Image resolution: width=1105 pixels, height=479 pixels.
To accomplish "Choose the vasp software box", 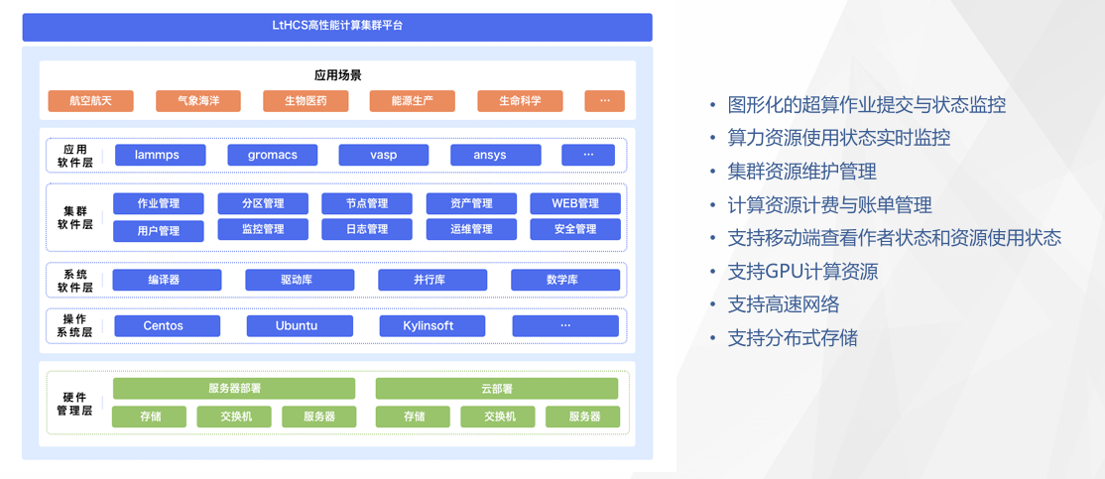I will [384, 155].
